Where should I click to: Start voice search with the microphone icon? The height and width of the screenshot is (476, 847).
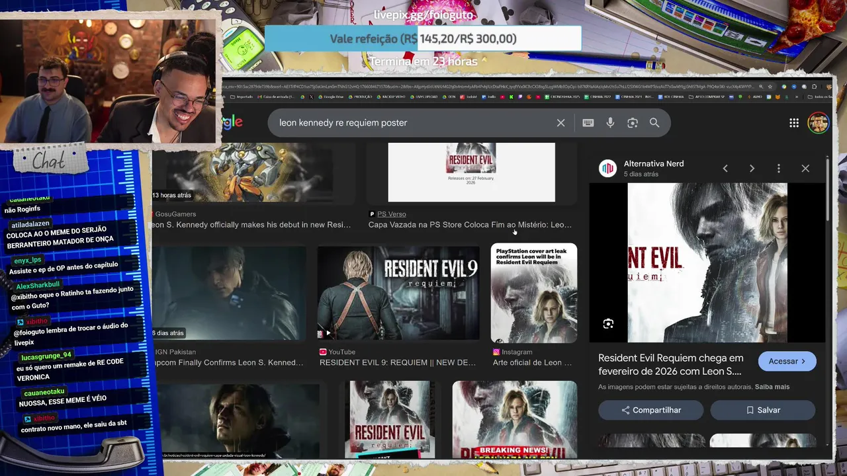tap(610, 123)
